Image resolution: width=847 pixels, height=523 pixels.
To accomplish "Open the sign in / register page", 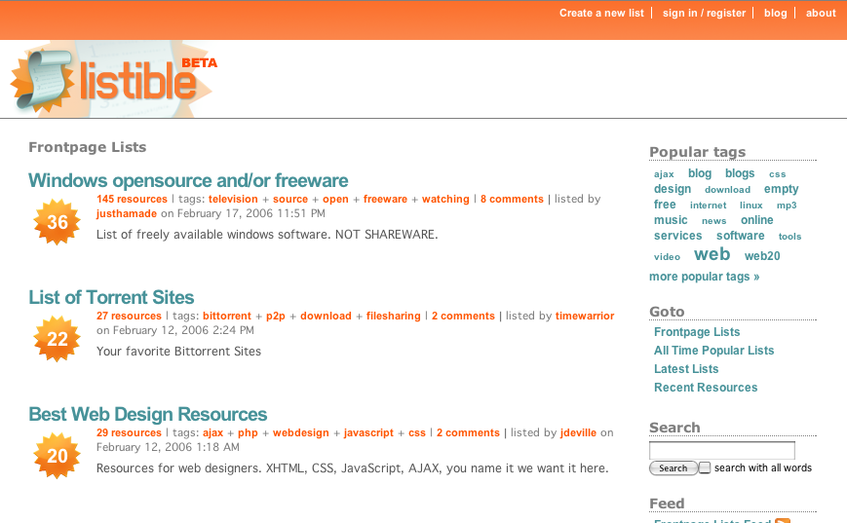I will coord(704,13).
